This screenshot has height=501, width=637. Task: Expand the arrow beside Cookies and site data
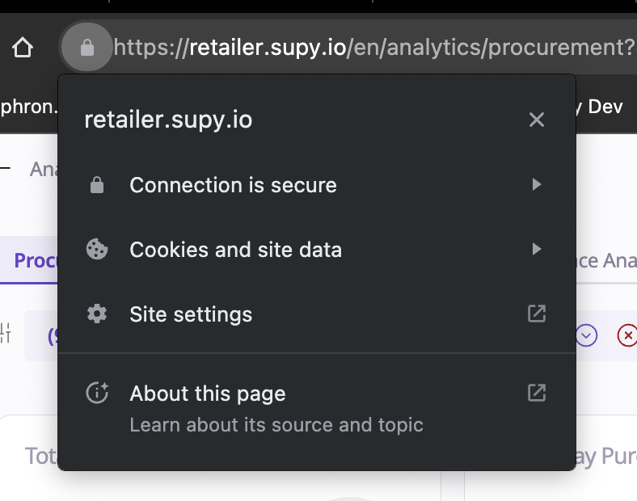[x=536, y=250]
